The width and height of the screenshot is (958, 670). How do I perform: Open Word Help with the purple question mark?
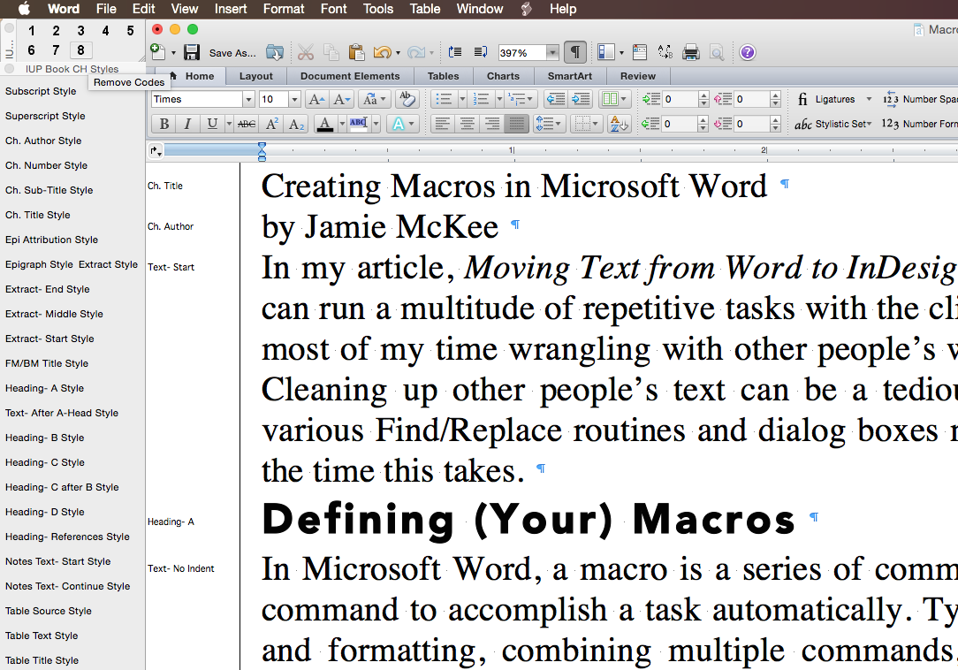pyautogui.click(x=747, y=52)
